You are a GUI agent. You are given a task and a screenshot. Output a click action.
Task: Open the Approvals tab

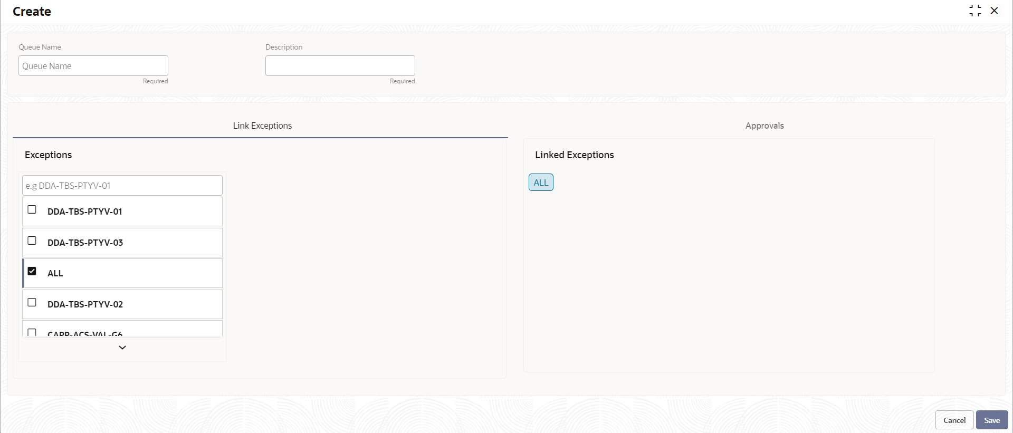click(x=764, y=126)
